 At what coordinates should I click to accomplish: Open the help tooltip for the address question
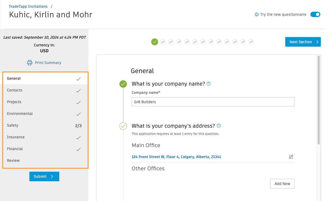(x=219, y=126)
